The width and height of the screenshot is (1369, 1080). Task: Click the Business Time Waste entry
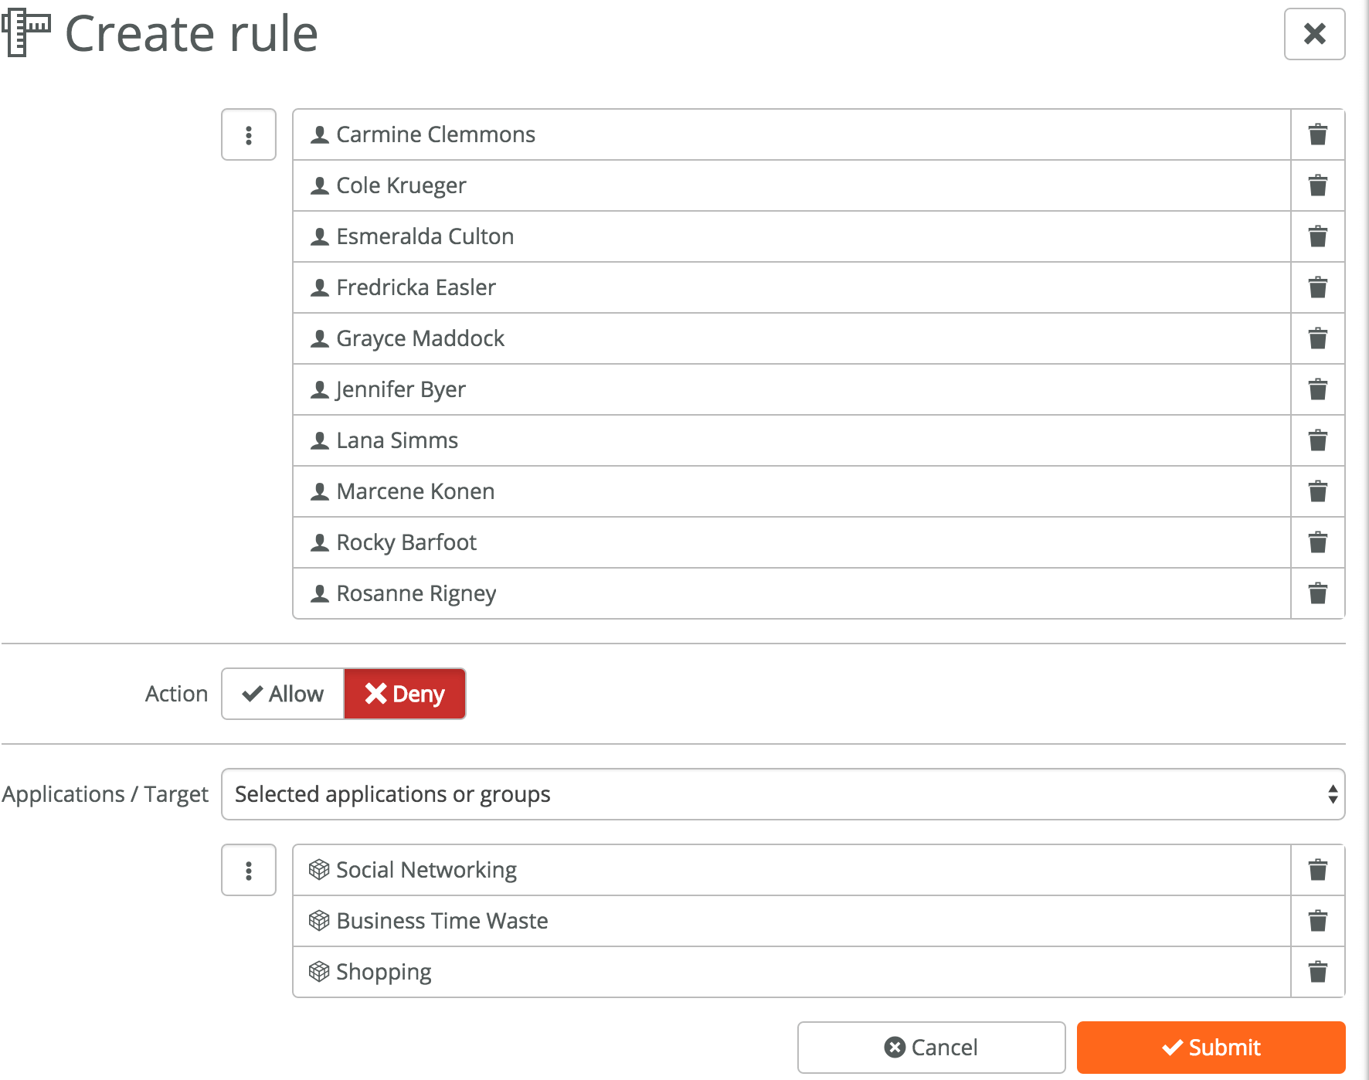792,921
